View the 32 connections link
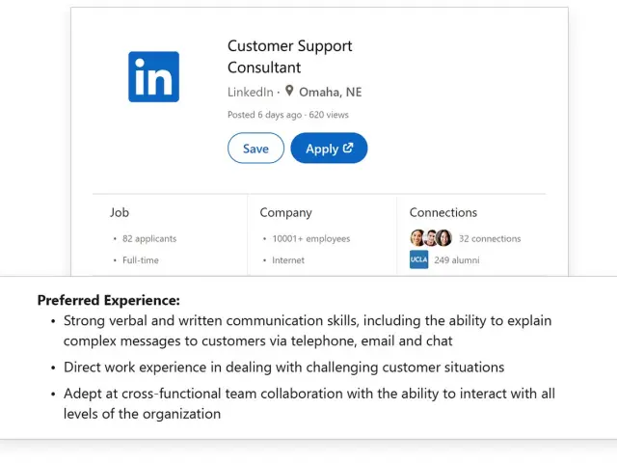Screen dimensions: 617x463 490,238
